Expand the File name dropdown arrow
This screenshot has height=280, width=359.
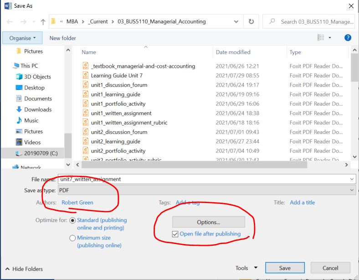[352, 179]
